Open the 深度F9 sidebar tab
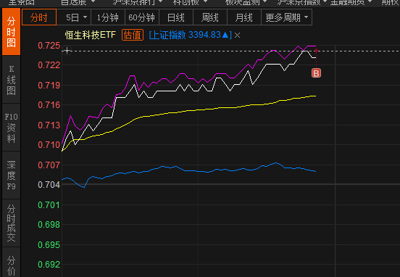The height and width of the screenshot is (277, 400). click(11, 175)
